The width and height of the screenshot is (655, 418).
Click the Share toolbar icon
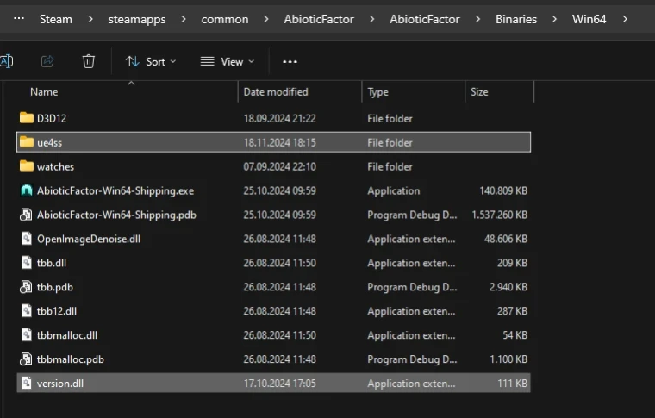47,61
